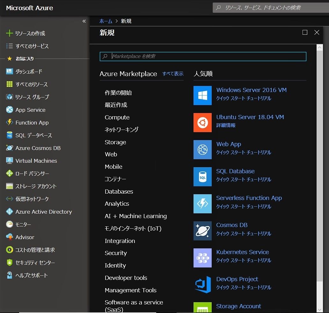The image size is (329, 313).
Task: Click the Kubernetes Service tile icon
Action: [x=202, y=258]
